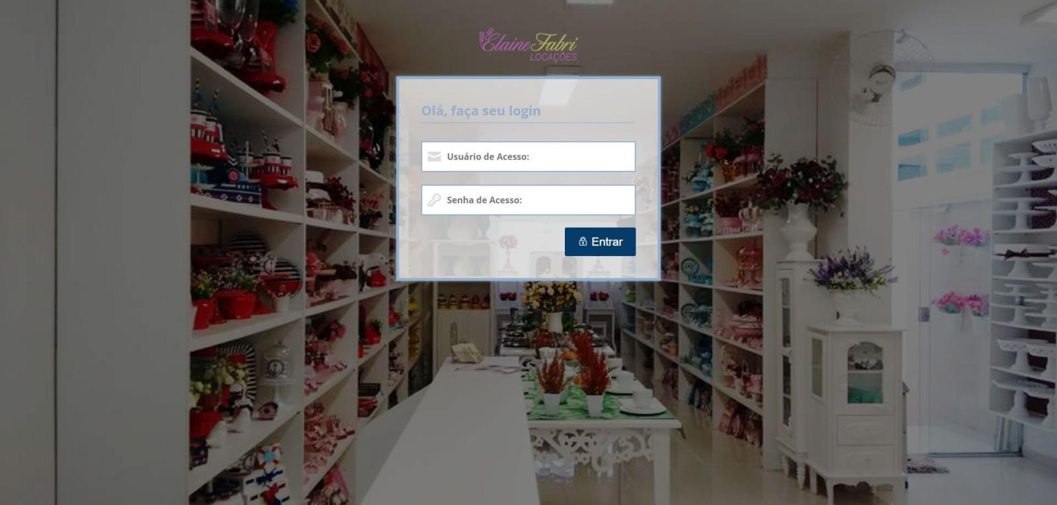Image resolution: width=1057 pixels, height=505 pixels.
Task: Focus the Usuário de Acesso field
Action: pyautogui.click(x=528, y=156)
